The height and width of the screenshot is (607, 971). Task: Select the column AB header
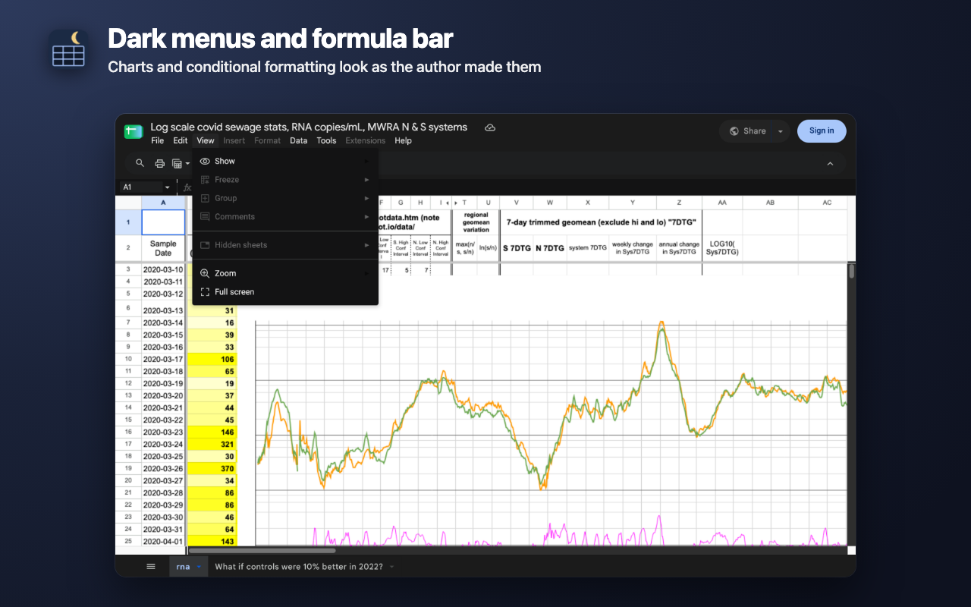(x=770, y=203)
